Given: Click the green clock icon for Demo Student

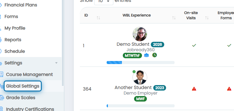Looking at the screenshot, I should [154, 55].
